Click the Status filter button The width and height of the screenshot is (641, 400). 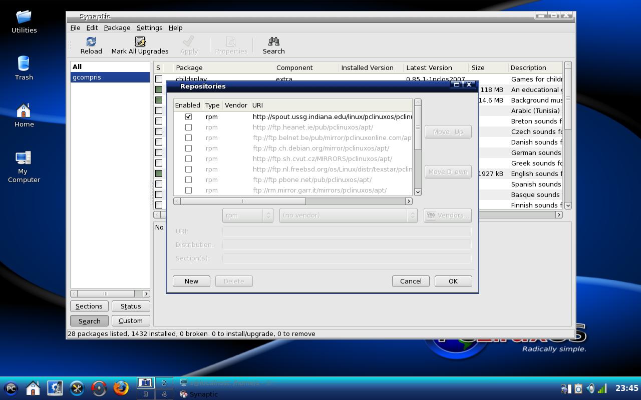click(131, 306)
